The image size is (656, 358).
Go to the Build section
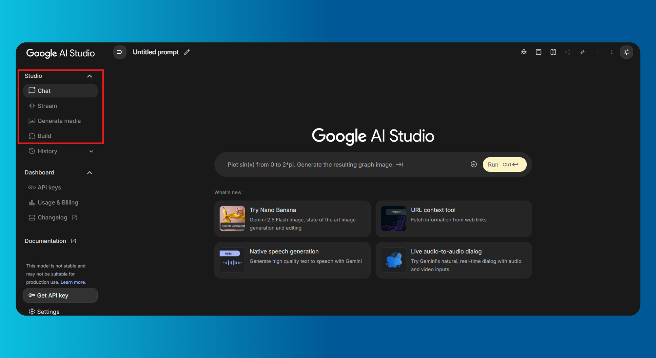coord(44,136)
